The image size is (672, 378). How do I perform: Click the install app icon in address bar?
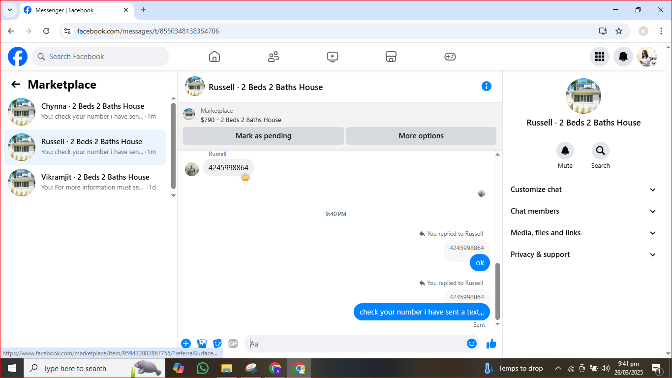[x=603, y=31]
